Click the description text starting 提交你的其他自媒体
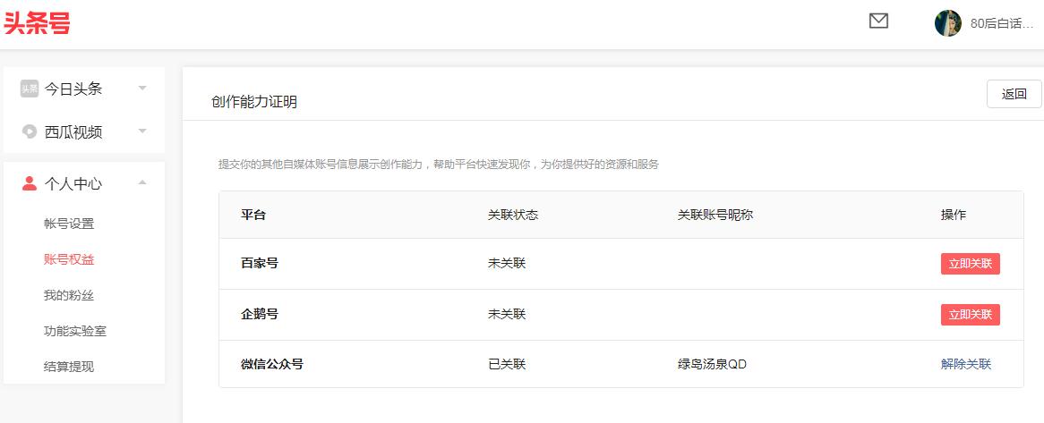 (x=439, y=165)
